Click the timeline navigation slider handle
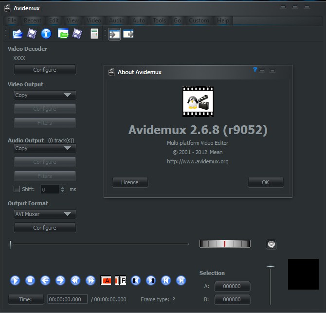The width and height of the screenshot is (326, 313). click(10, 244)
